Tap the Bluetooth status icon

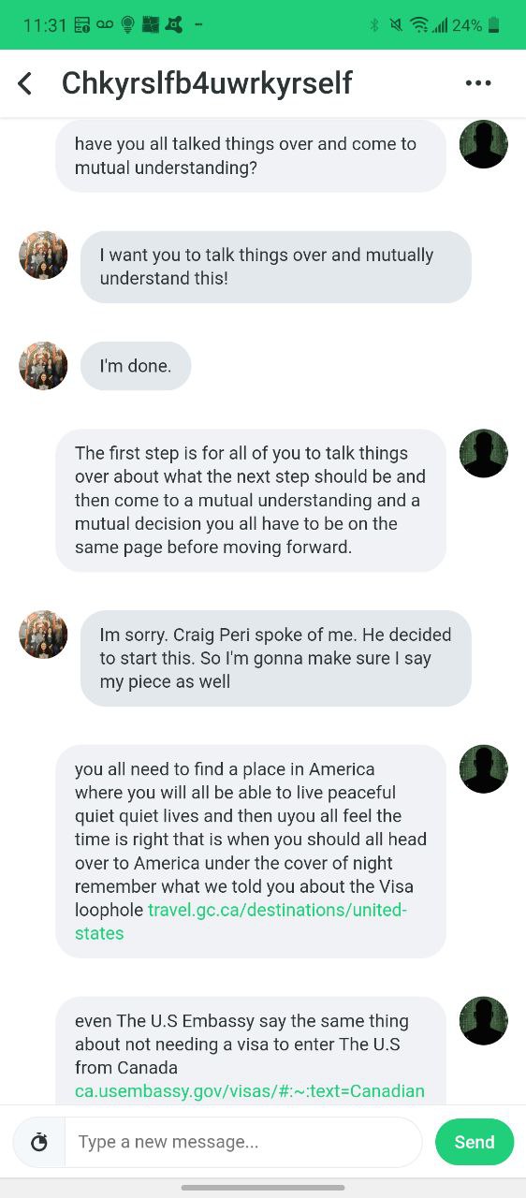pyautogui.click(x=374, y=25)
